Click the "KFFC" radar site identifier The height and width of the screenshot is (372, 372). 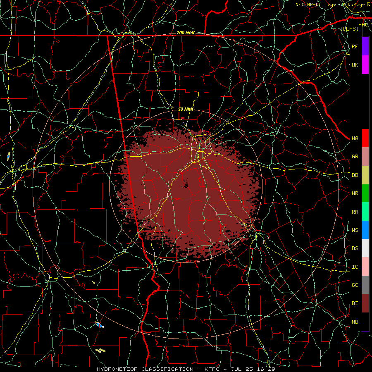tap(212, 369)
